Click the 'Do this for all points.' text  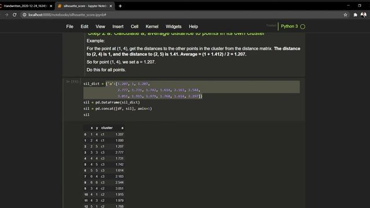[x=106, y=70]
